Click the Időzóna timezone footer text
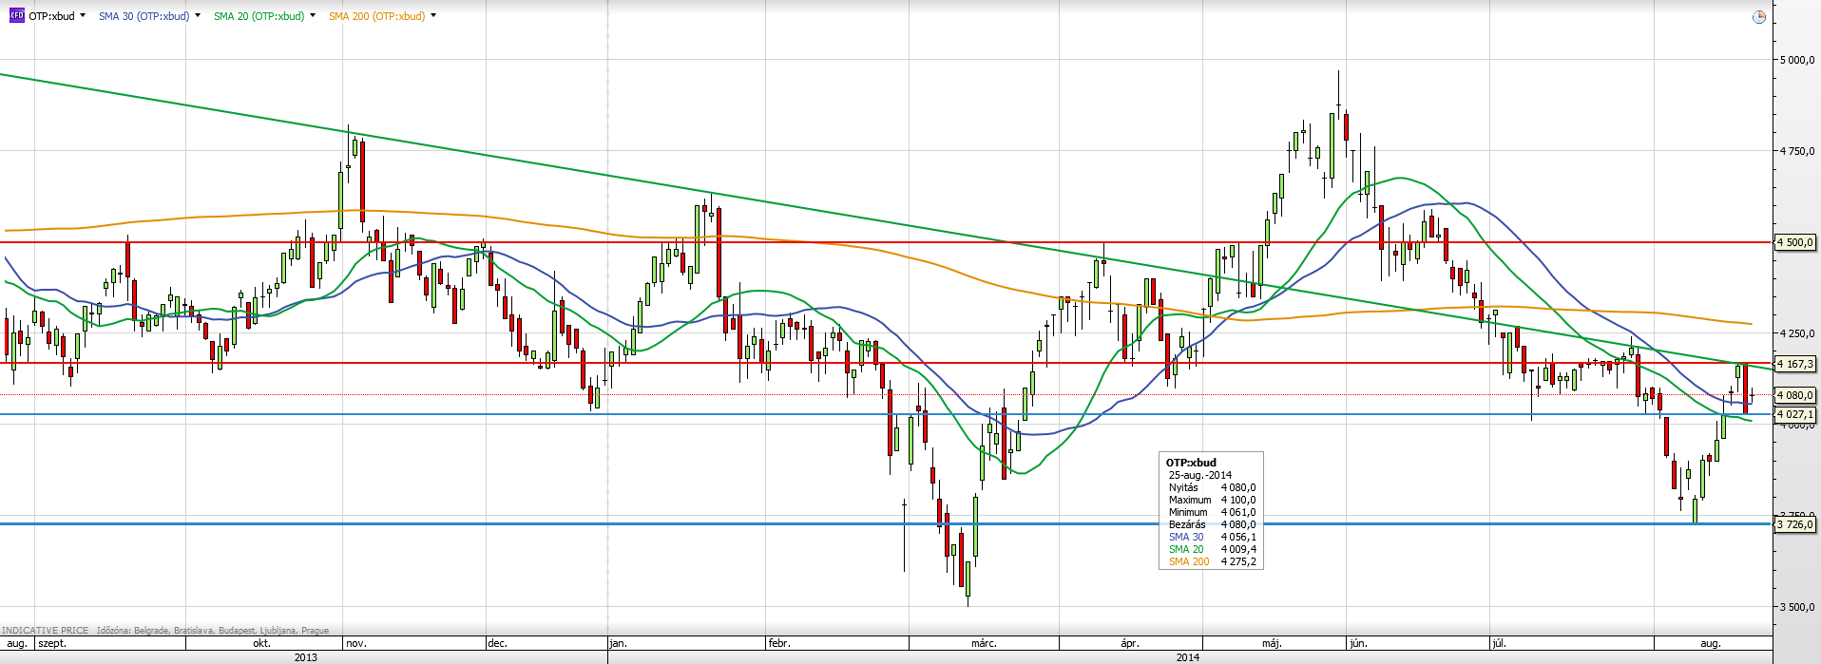1821x664 pixels. click(213, 630)
